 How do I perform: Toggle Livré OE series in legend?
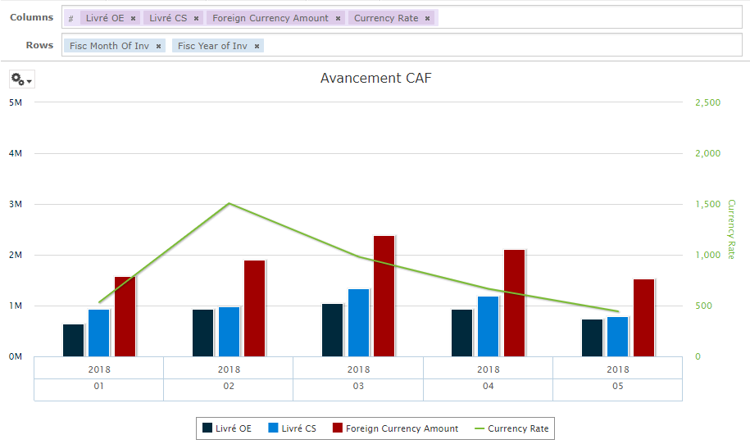click(x=227, y=428)
